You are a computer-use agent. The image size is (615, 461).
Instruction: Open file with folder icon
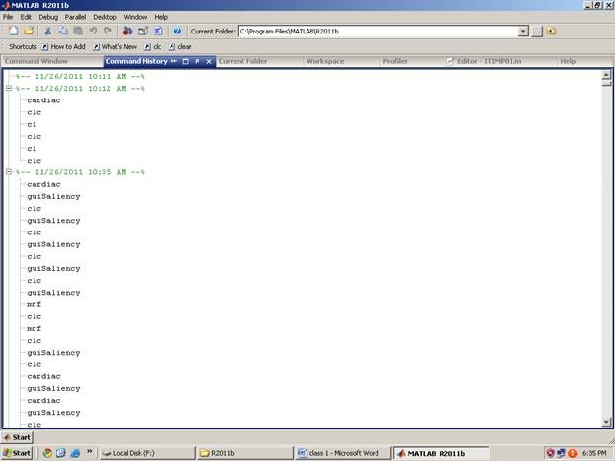click(x=29, y=31)
